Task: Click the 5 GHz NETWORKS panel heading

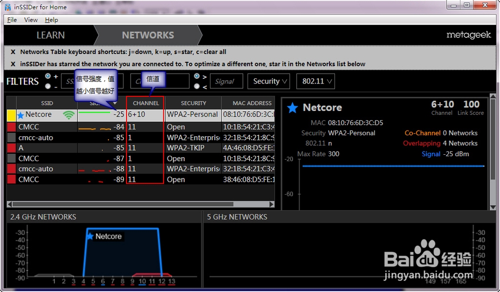Action: [237, 217]
